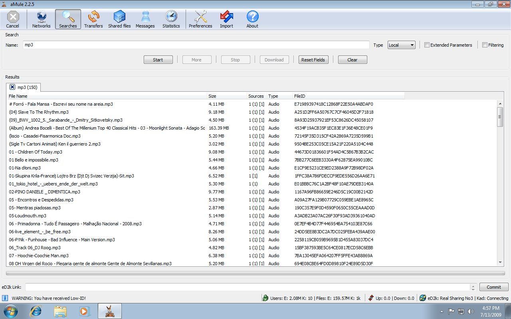The width and height of the screenshot is (511, 319).
Task: Open the Transfers window
Action: [x=93, y=19]
